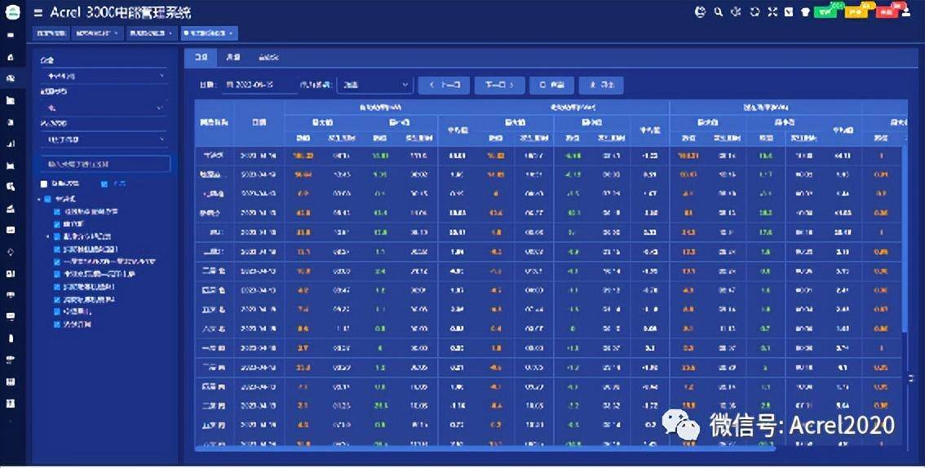The width and height of the screenshot is (925, 468).
Task: Click the query button beside the next-day button
Action: (551, 85)
